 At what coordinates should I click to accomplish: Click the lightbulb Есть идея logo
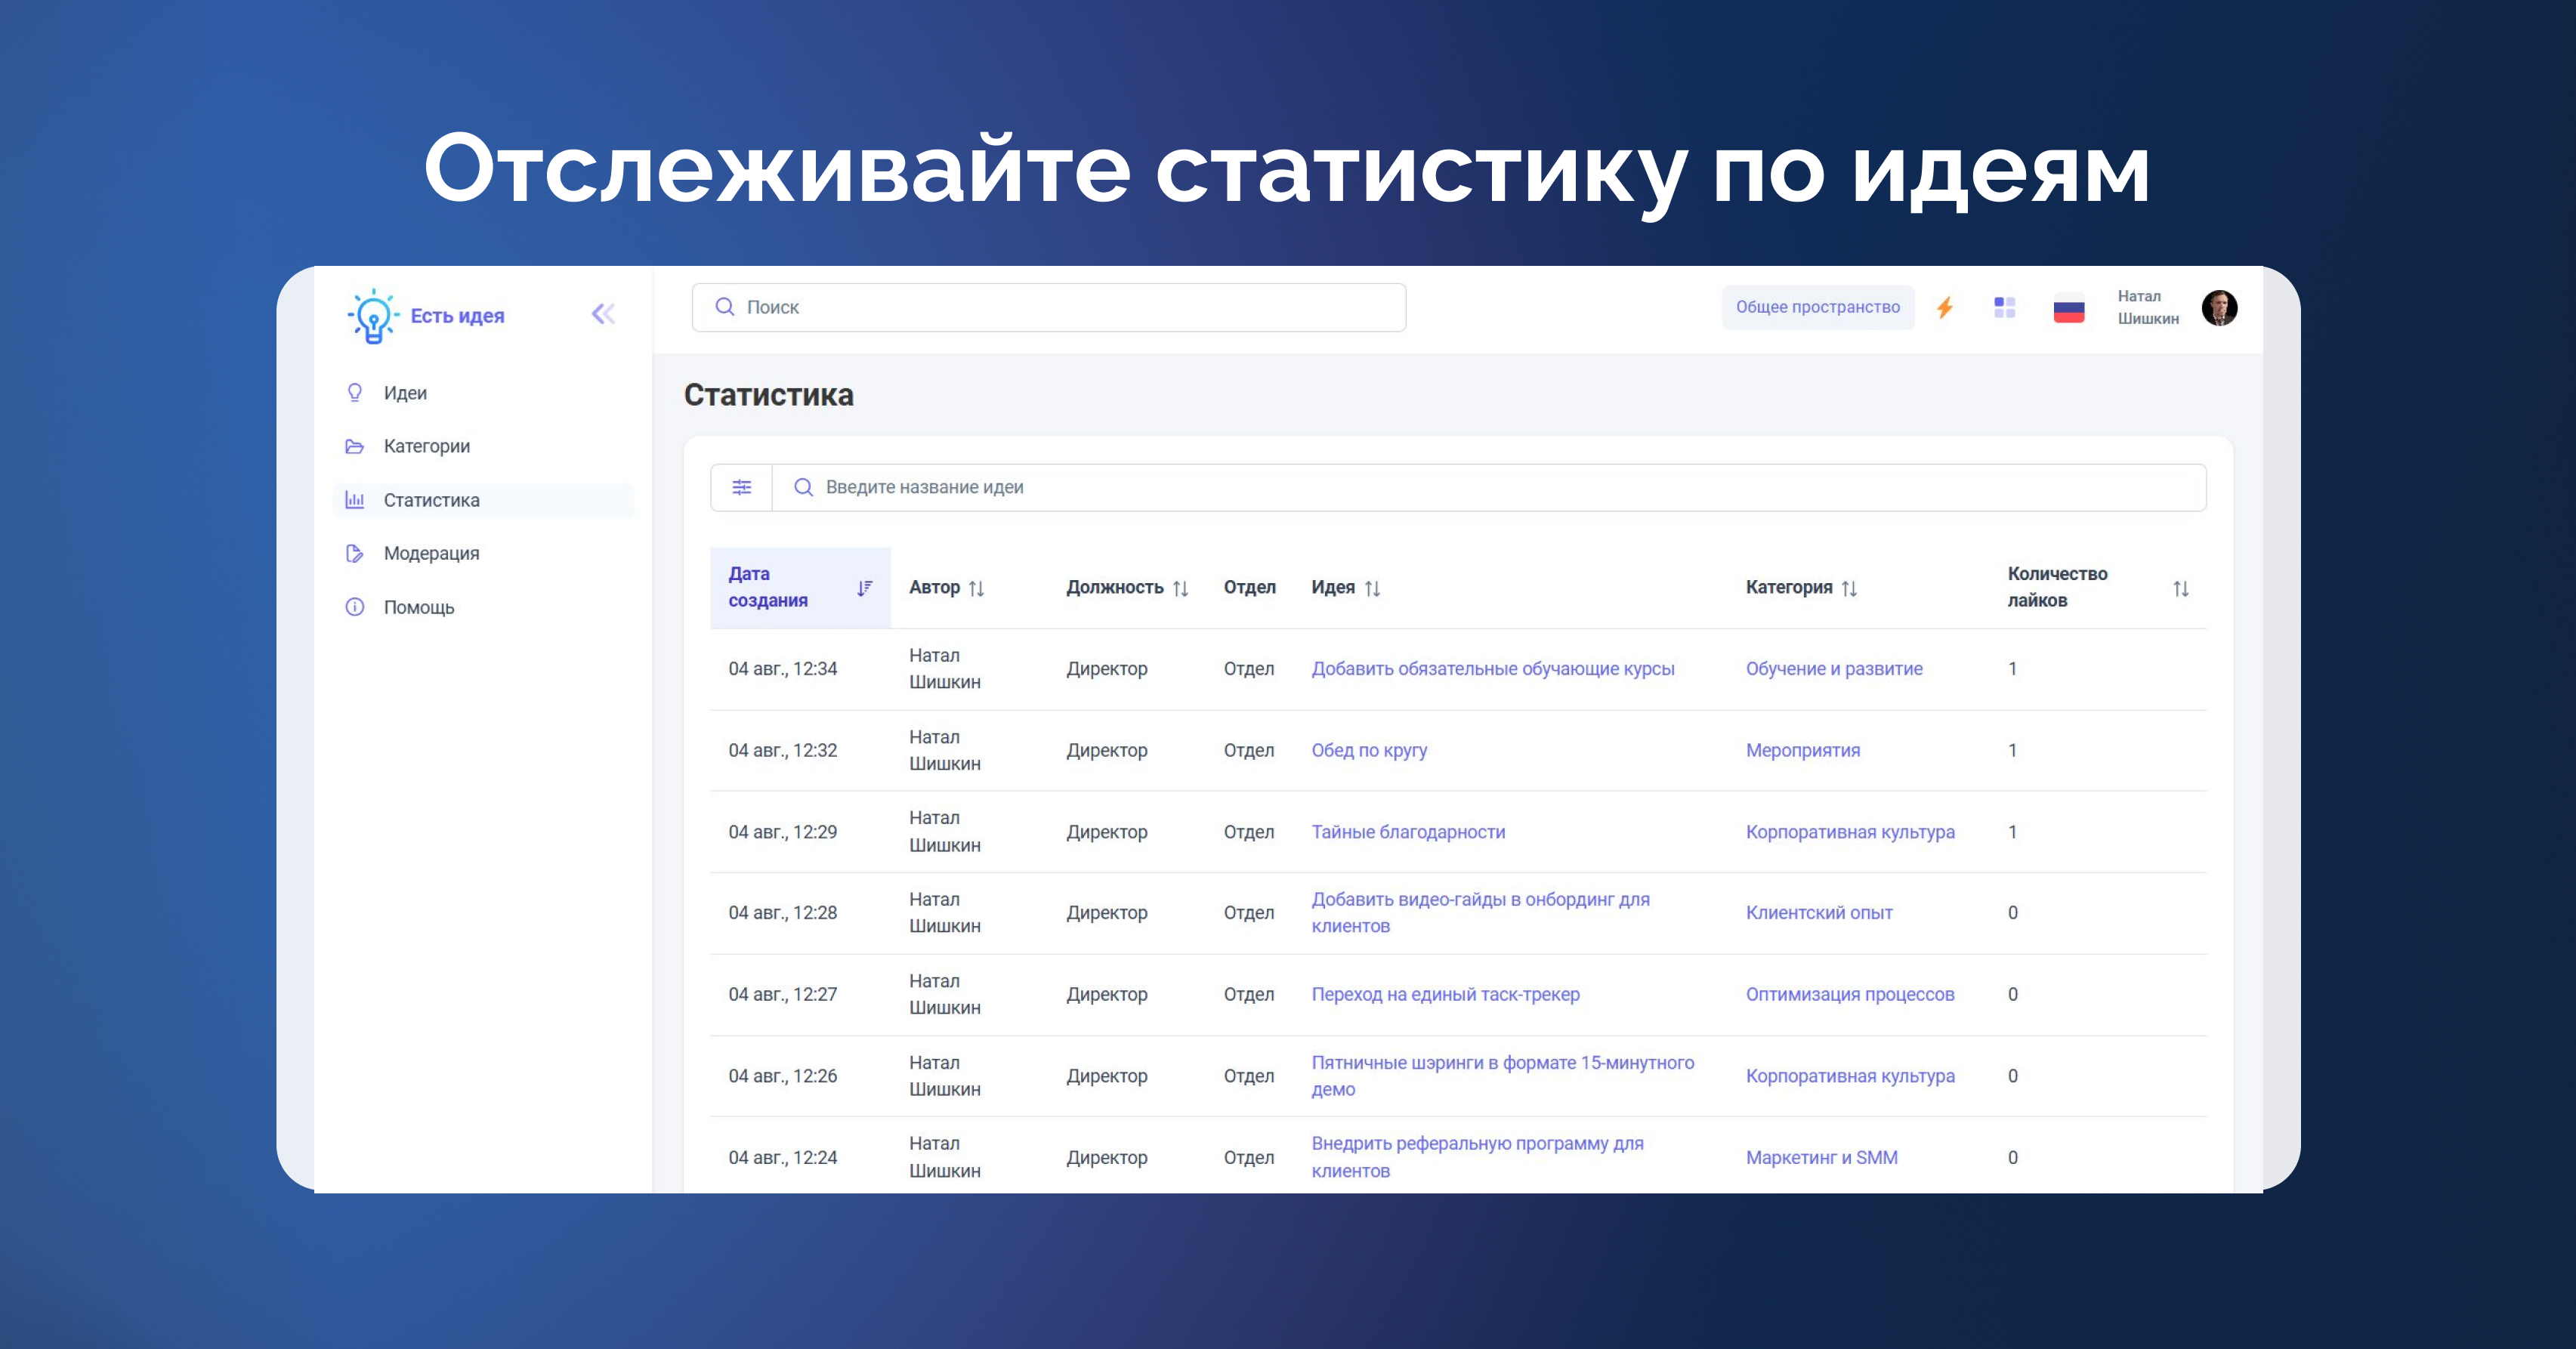[374, 316]
